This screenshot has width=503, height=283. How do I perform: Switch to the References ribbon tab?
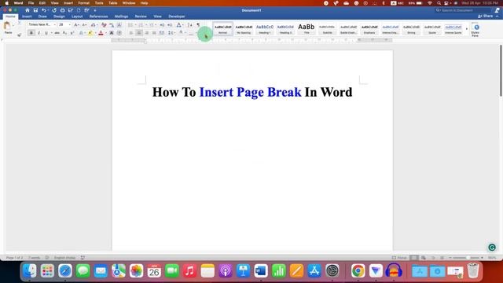pos(98,17)
